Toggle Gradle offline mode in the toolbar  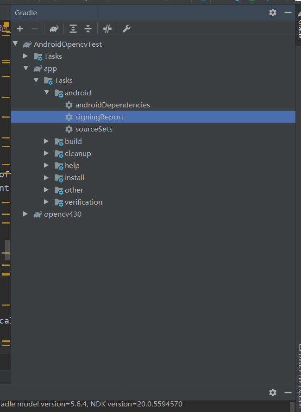tap(107, 29)
